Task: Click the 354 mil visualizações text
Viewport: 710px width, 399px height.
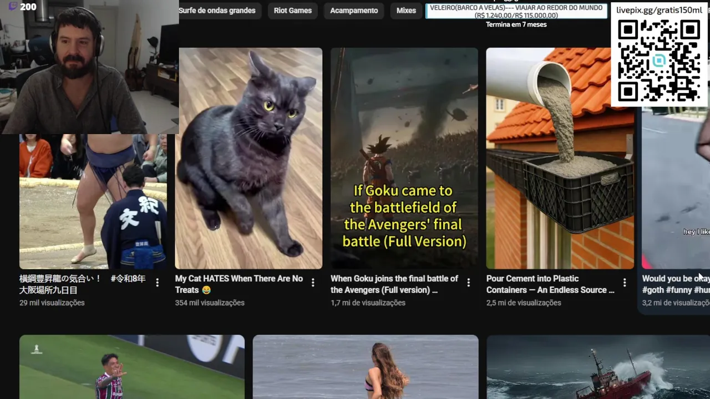Action: coord(210,303)
